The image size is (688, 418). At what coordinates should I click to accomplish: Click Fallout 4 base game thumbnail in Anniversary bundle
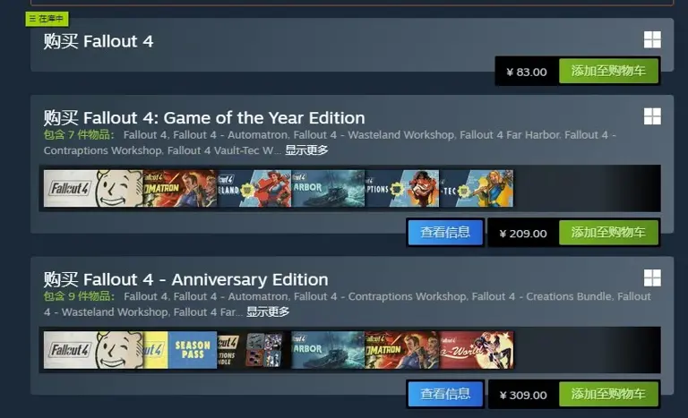93,350
